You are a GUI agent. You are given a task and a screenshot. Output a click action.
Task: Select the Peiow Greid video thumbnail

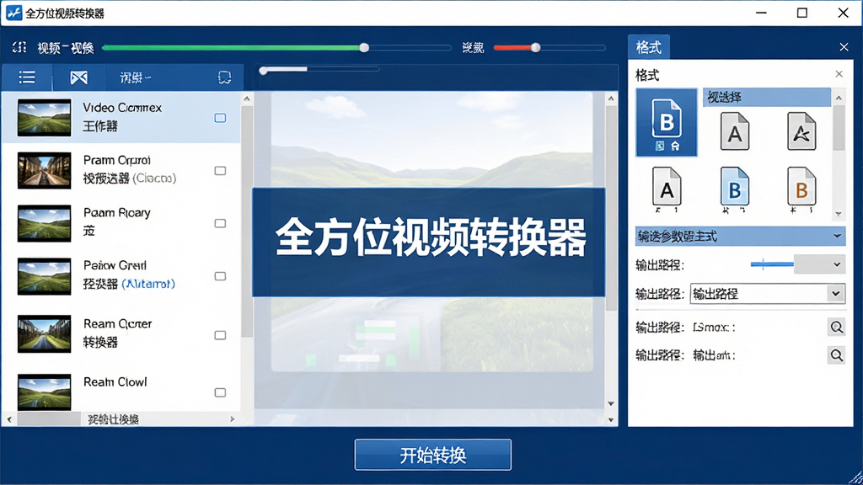tap(44, 276)
